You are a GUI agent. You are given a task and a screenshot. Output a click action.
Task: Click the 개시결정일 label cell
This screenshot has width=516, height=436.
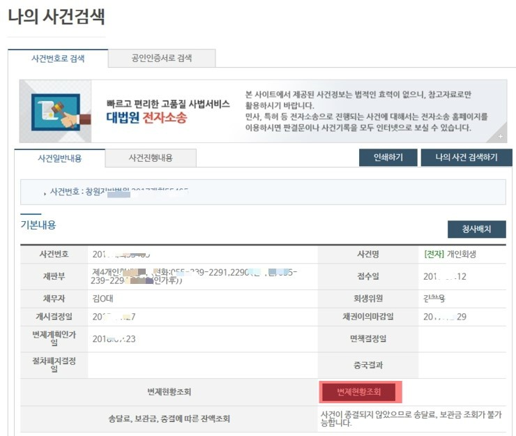click(54, 317)
